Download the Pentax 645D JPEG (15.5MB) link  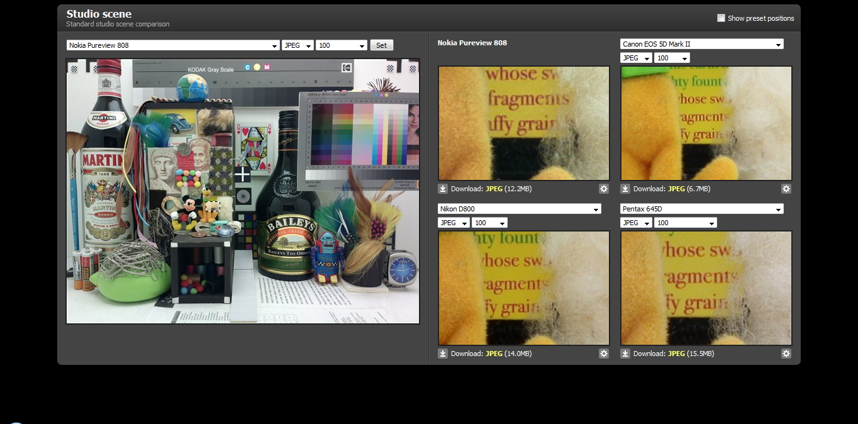point(676,354)
